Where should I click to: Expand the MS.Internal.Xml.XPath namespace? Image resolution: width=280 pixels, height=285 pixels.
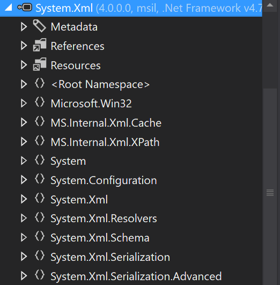click(x=24, y=142)
